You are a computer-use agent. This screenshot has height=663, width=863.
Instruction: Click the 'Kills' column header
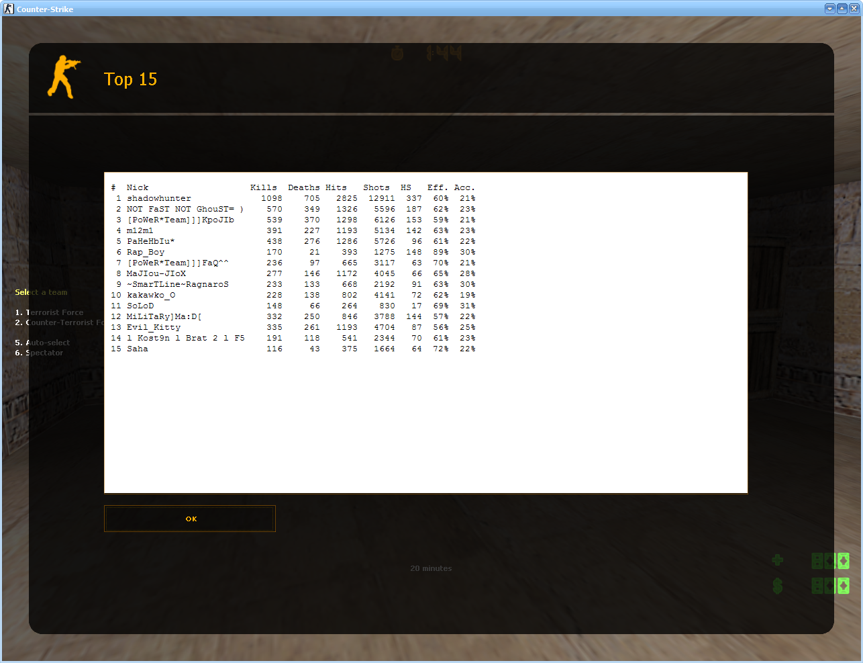(264, 187)
